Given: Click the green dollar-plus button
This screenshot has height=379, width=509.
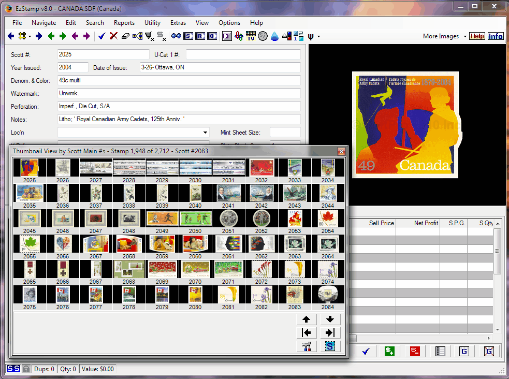Looking at the screenshot, I should pyautogui.click(x=389, y=351).
